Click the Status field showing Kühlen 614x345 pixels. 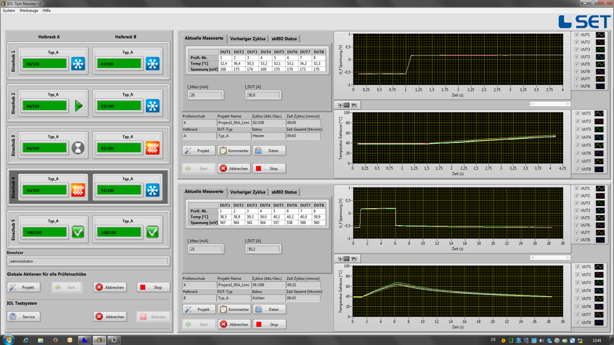pyautogui.click(x=268, y=298)
